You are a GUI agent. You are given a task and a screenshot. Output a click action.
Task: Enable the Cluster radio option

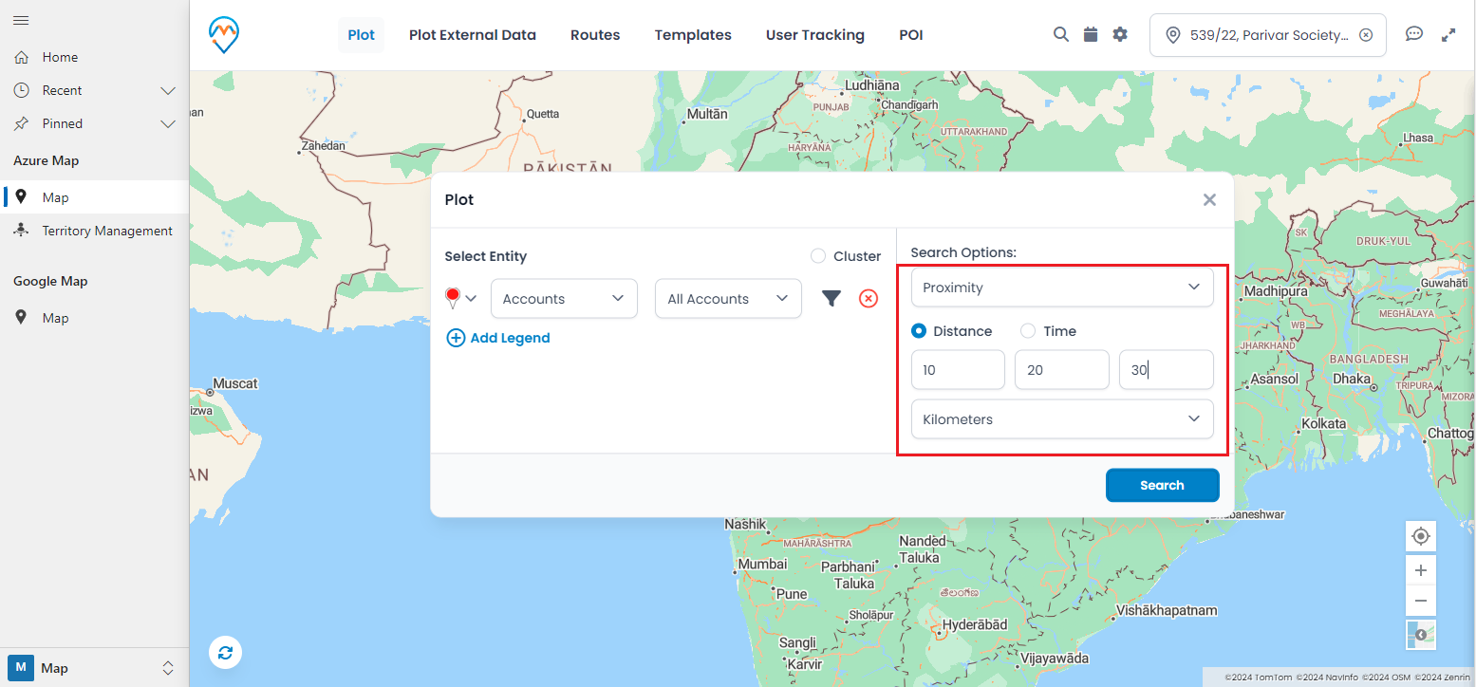click(x=818, y=256)
